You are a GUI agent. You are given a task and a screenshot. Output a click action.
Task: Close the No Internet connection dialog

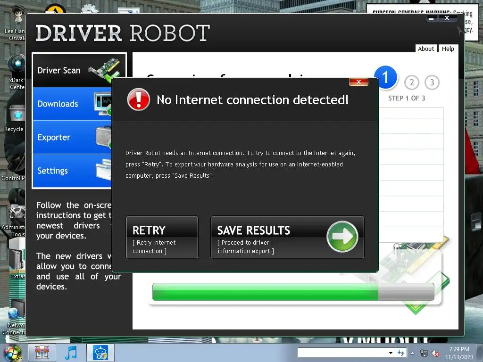tap(358, 82)
